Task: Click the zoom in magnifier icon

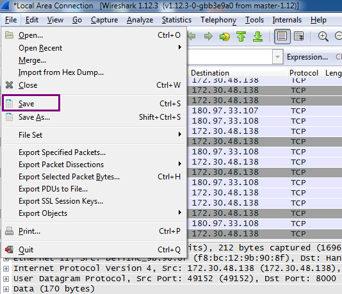Action: click(x=323, y=37)
